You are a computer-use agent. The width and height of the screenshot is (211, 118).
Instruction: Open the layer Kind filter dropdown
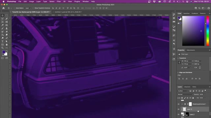coord(183,91)
